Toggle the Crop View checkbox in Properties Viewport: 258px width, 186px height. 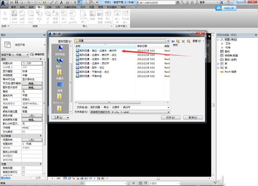point(24,168)
